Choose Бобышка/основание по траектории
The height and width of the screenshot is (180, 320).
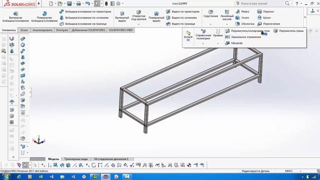tap(85, 11)
